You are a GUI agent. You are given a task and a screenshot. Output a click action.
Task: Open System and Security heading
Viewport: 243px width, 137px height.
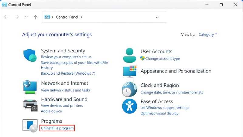pos(63,51)
